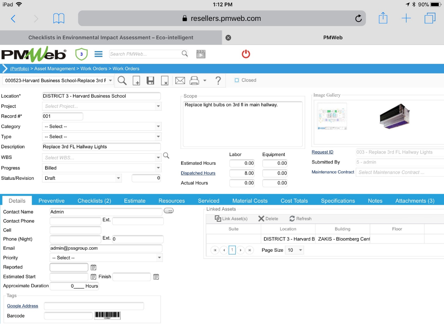Focus the Search PMWeb input field

click(145, 54)
